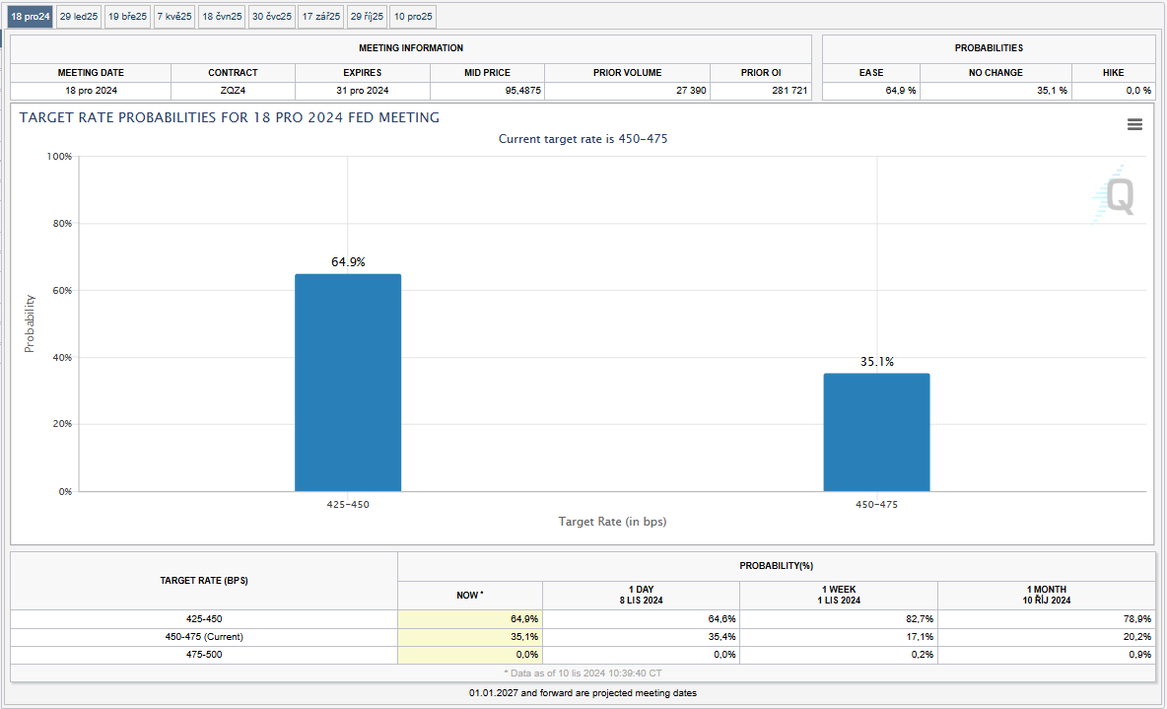
Task: Click the EASE probability header
Action: point(870,73)
